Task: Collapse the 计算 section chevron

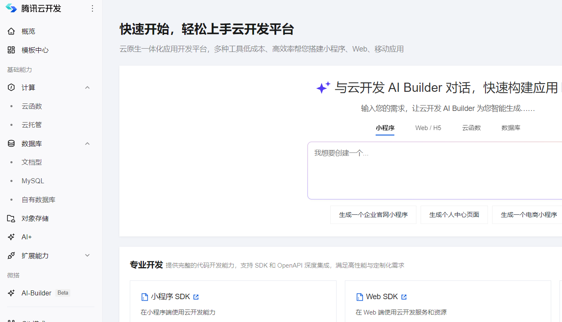Action: [x=87, y=87]
